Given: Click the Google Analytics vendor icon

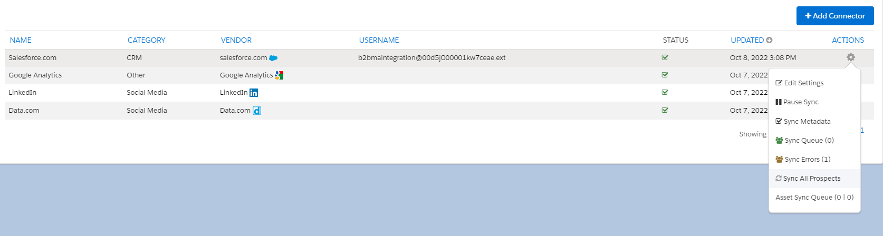Looking at the screenshot, I should (279, 75).
